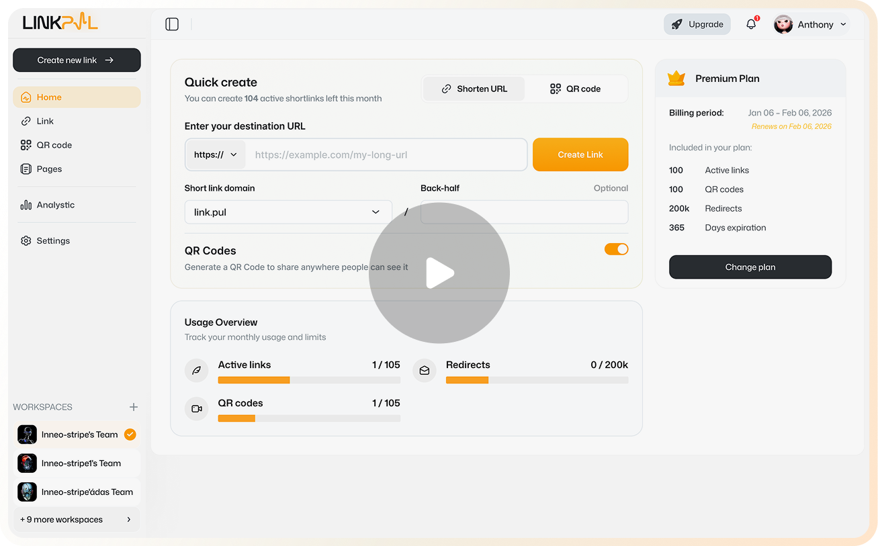Click Change plan button
878x546 pixels.
(750, 267)
